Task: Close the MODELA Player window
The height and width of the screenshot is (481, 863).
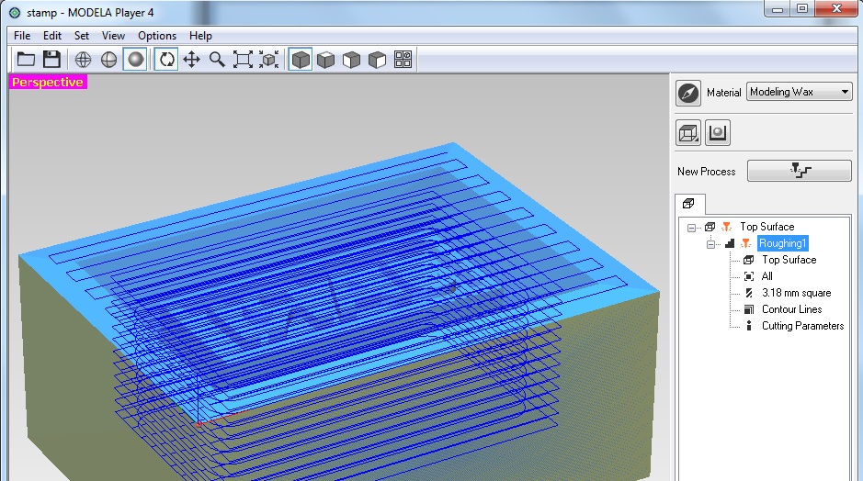Action: [x=836, y=9]
